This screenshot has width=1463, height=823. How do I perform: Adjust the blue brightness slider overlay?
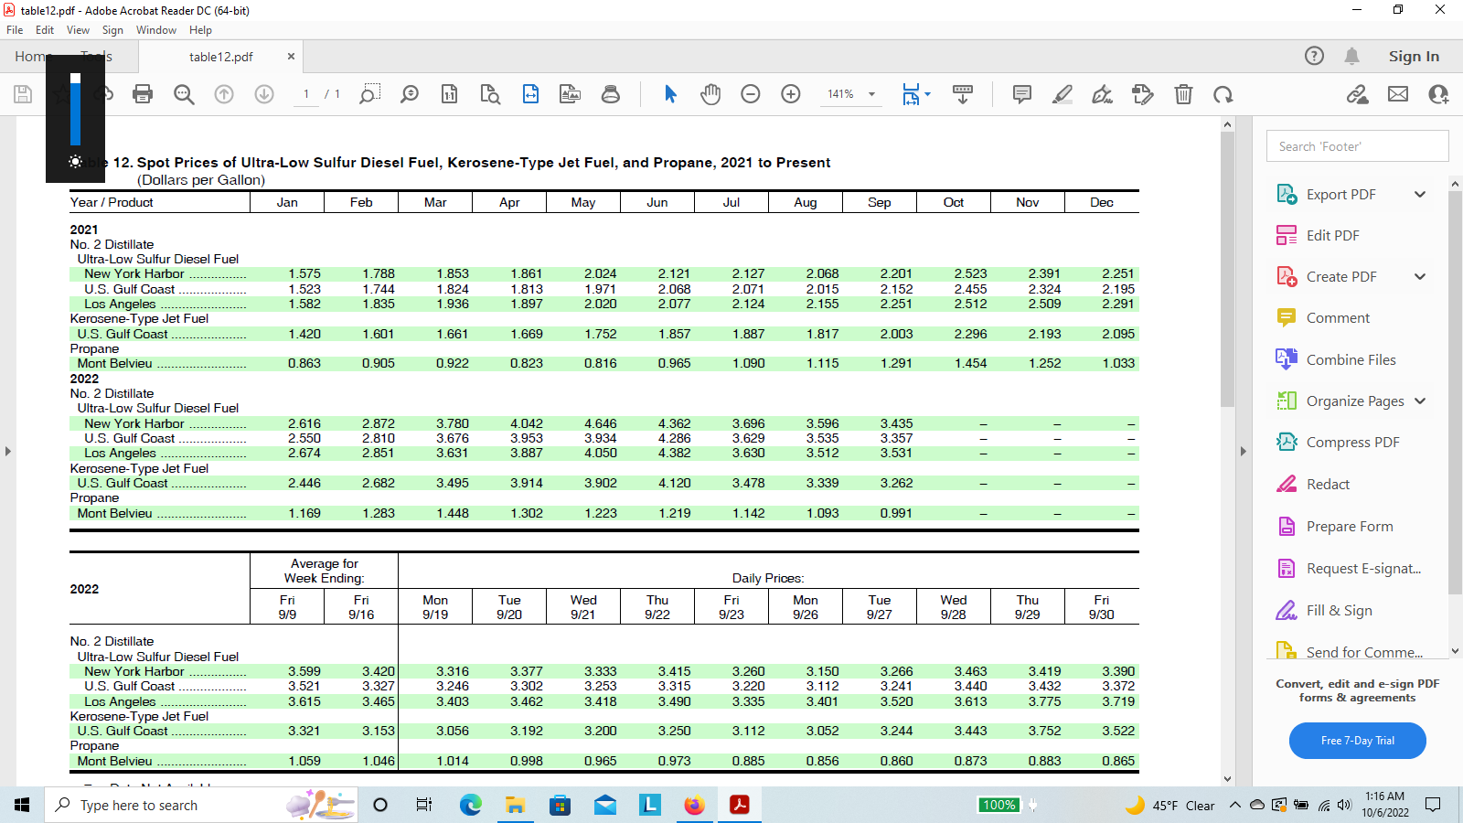click(75, 110)
